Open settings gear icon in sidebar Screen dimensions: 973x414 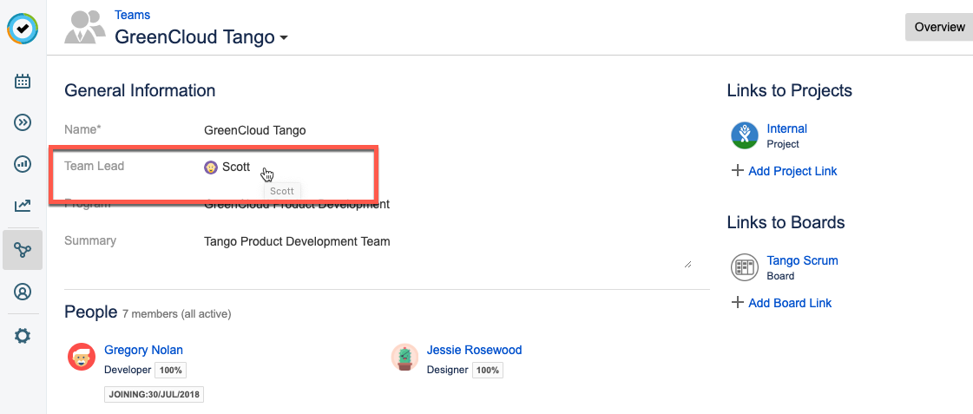tap(23, 336)
